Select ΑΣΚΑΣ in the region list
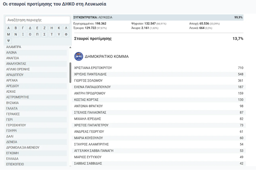The height and width of the screenshot is (171, 256). tap(36, 91)
